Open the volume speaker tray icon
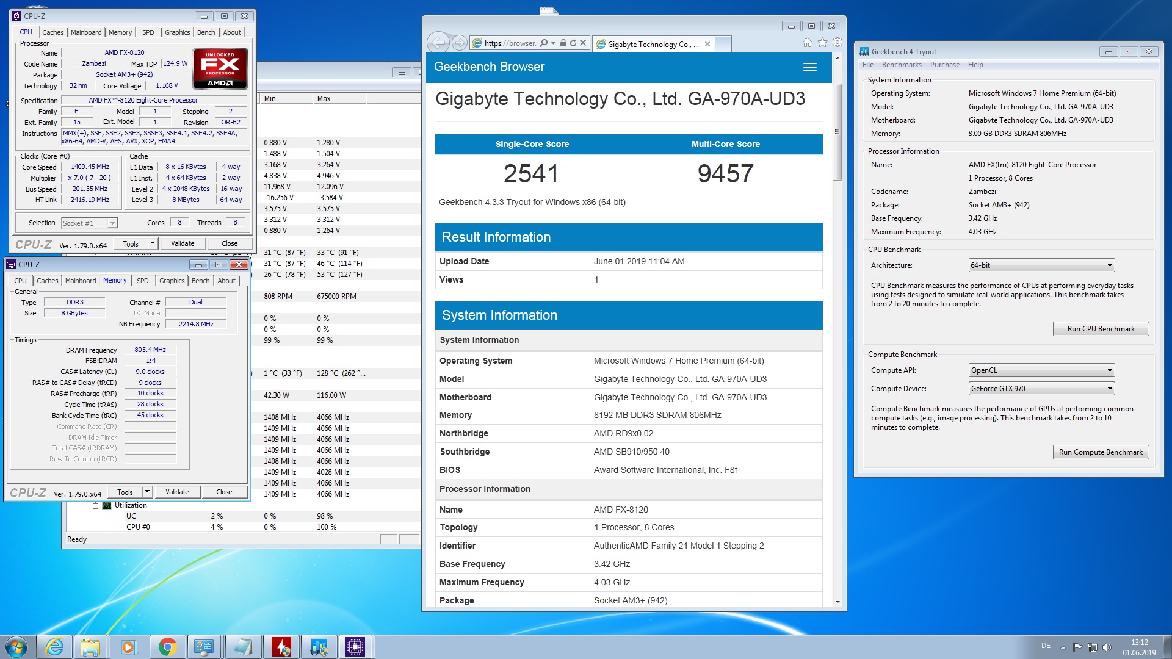The image size is (1172, 659). pos(1107,647)
